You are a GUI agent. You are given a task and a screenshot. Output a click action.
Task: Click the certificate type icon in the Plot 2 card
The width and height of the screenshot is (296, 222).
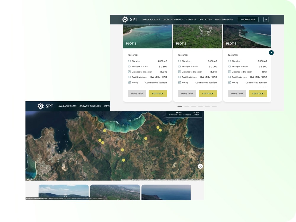pyautogui.click(x=179, y=77)
